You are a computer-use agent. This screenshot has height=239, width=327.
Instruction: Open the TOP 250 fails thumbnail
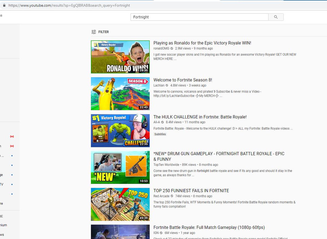point(120,204)
